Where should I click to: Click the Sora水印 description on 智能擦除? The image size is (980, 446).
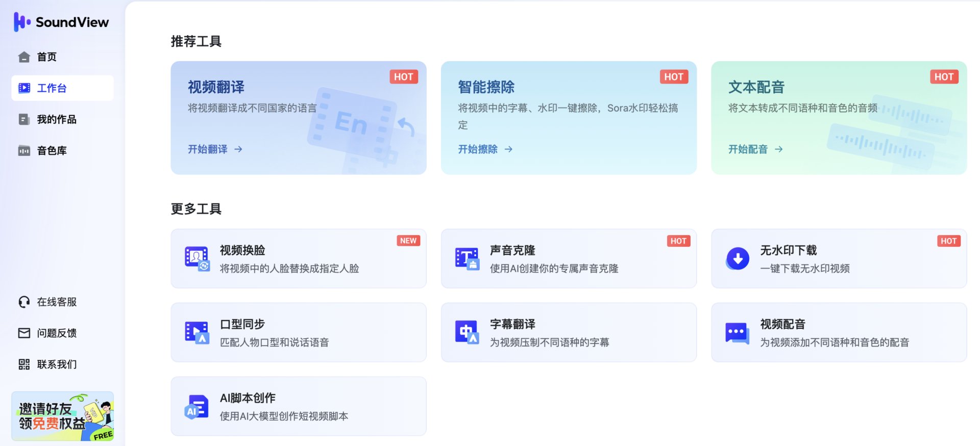click(x=568, y=116)
